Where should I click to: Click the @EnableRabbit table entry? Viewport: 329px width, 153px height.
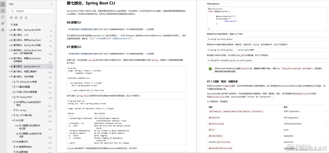[x=216, y=136]
